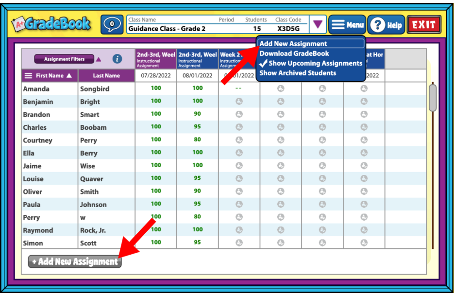This screenshot has width=454, height=296.
Task: Click the last name Rock, Jr.
Action: click(93, 230)
